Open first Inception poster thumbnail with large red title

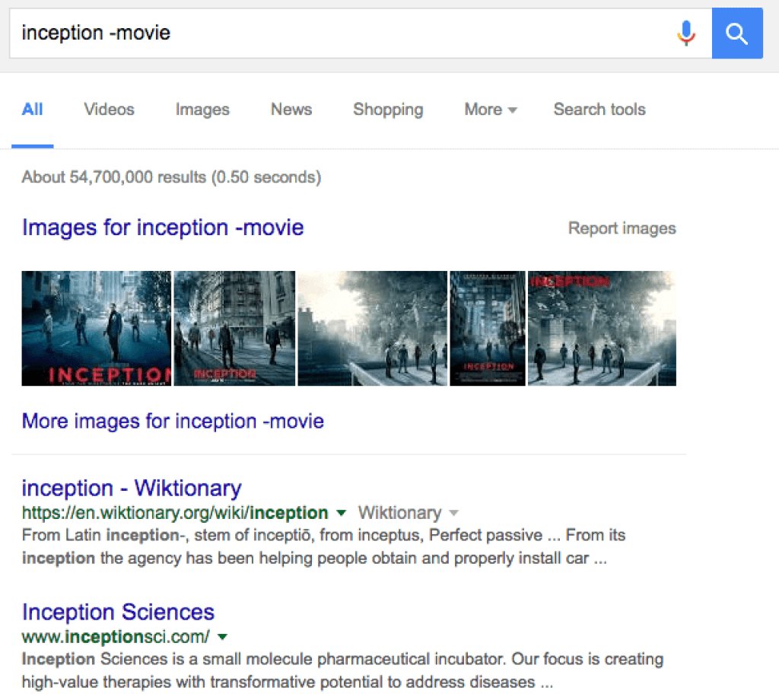point(97,328)
